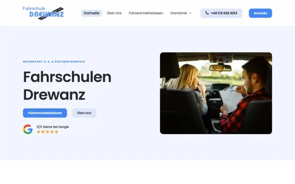Open the Startseite menu item
295x184 pixels.
(x=91, y=13)
